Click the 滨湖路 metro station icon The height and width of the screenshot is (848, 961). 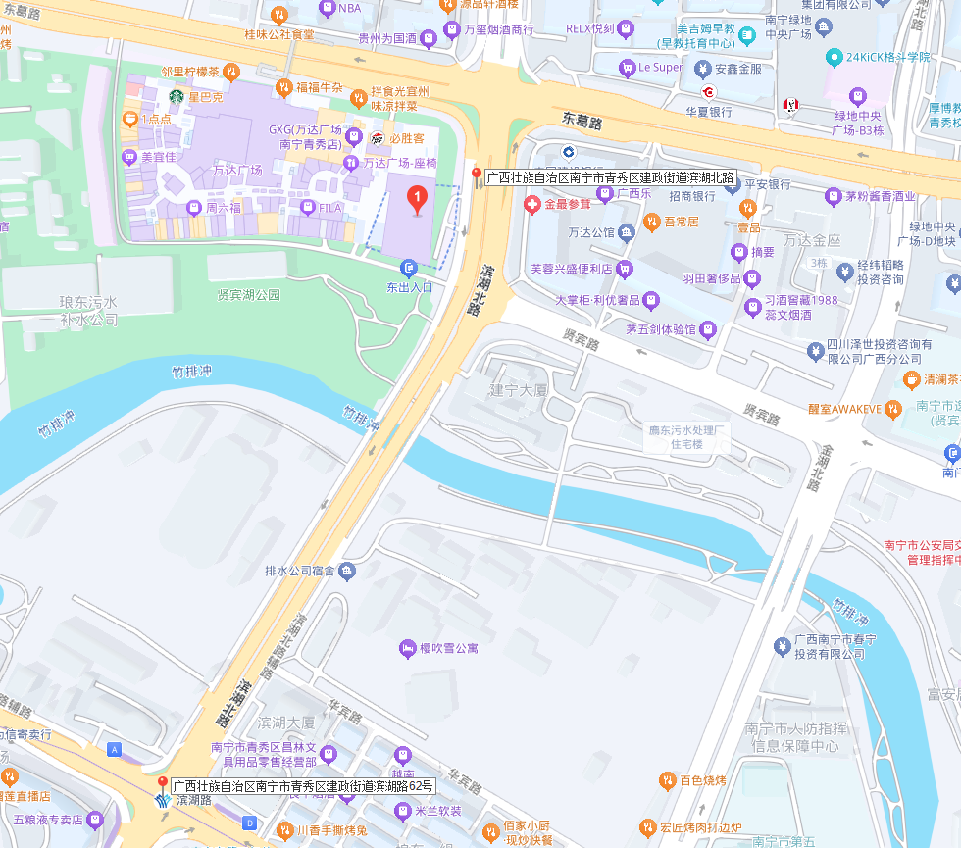163,800
